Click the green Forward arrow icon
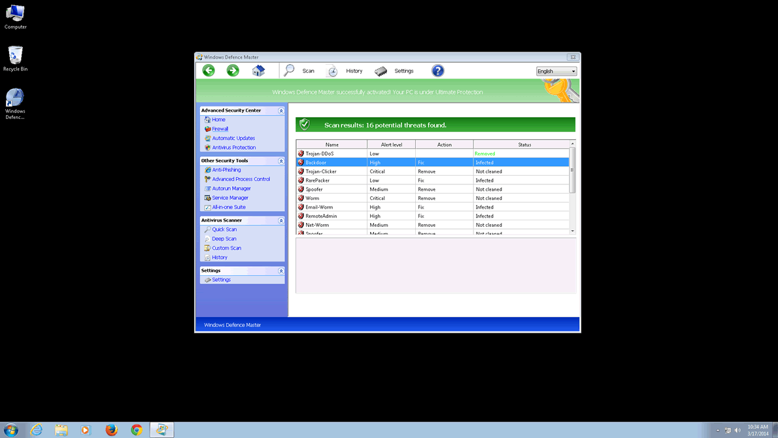 tap(233, 71)
